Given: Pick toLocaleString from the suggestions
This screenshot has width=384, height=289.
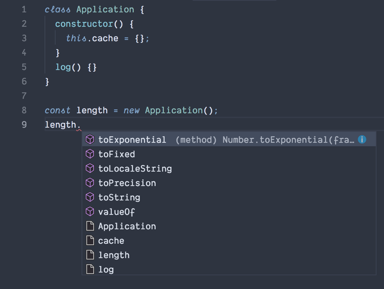Looking at the screenshot, I should [135, 169].
